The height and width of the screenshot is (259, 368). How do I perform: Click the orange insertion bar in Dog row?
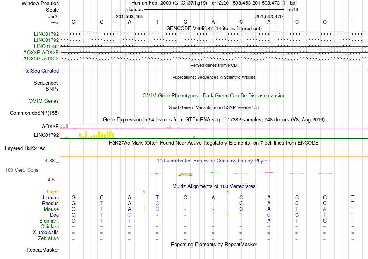coord(228,214)
